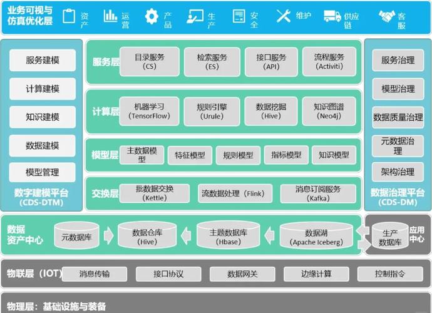Click the 知识建模 box
The height and width of the screenshot is (313, 432).
pos(43,117)
